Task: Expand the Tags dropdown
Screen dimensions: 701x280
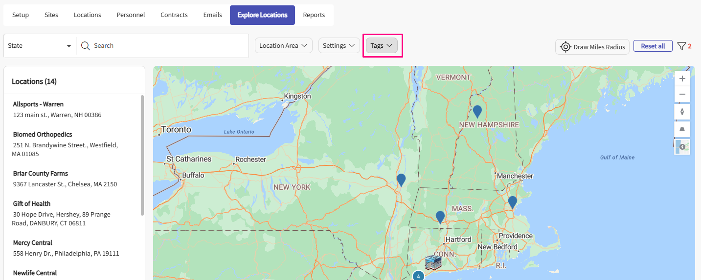Action: [x=382, y=45]
